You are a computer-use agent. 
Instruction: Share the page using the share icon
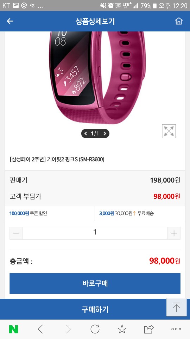tap(149, 329)
